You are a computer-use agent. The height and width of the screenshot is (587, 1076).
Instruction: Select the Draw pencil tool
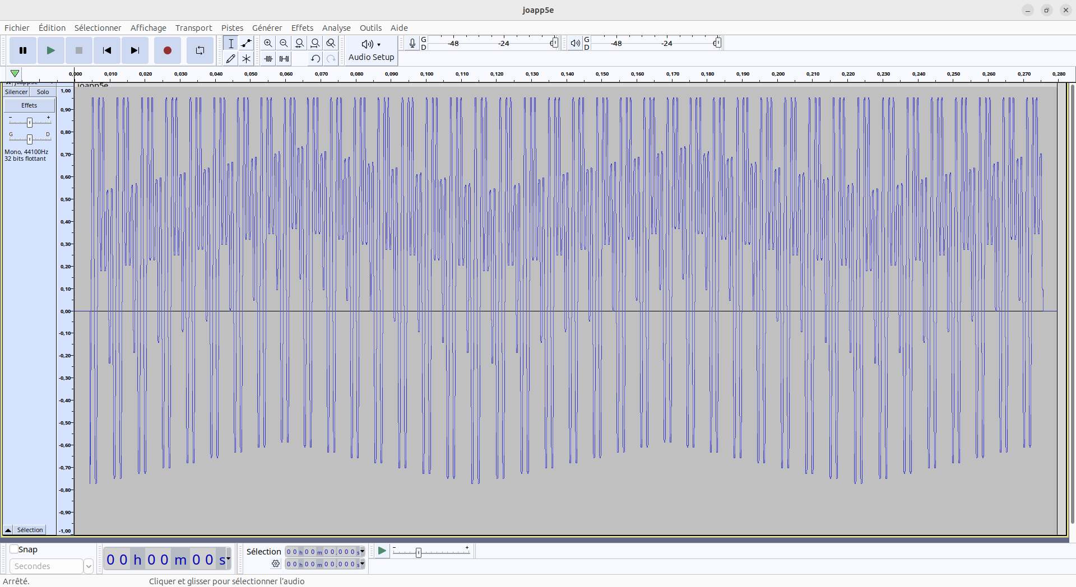pyautogui.click(x=230, y=58)
